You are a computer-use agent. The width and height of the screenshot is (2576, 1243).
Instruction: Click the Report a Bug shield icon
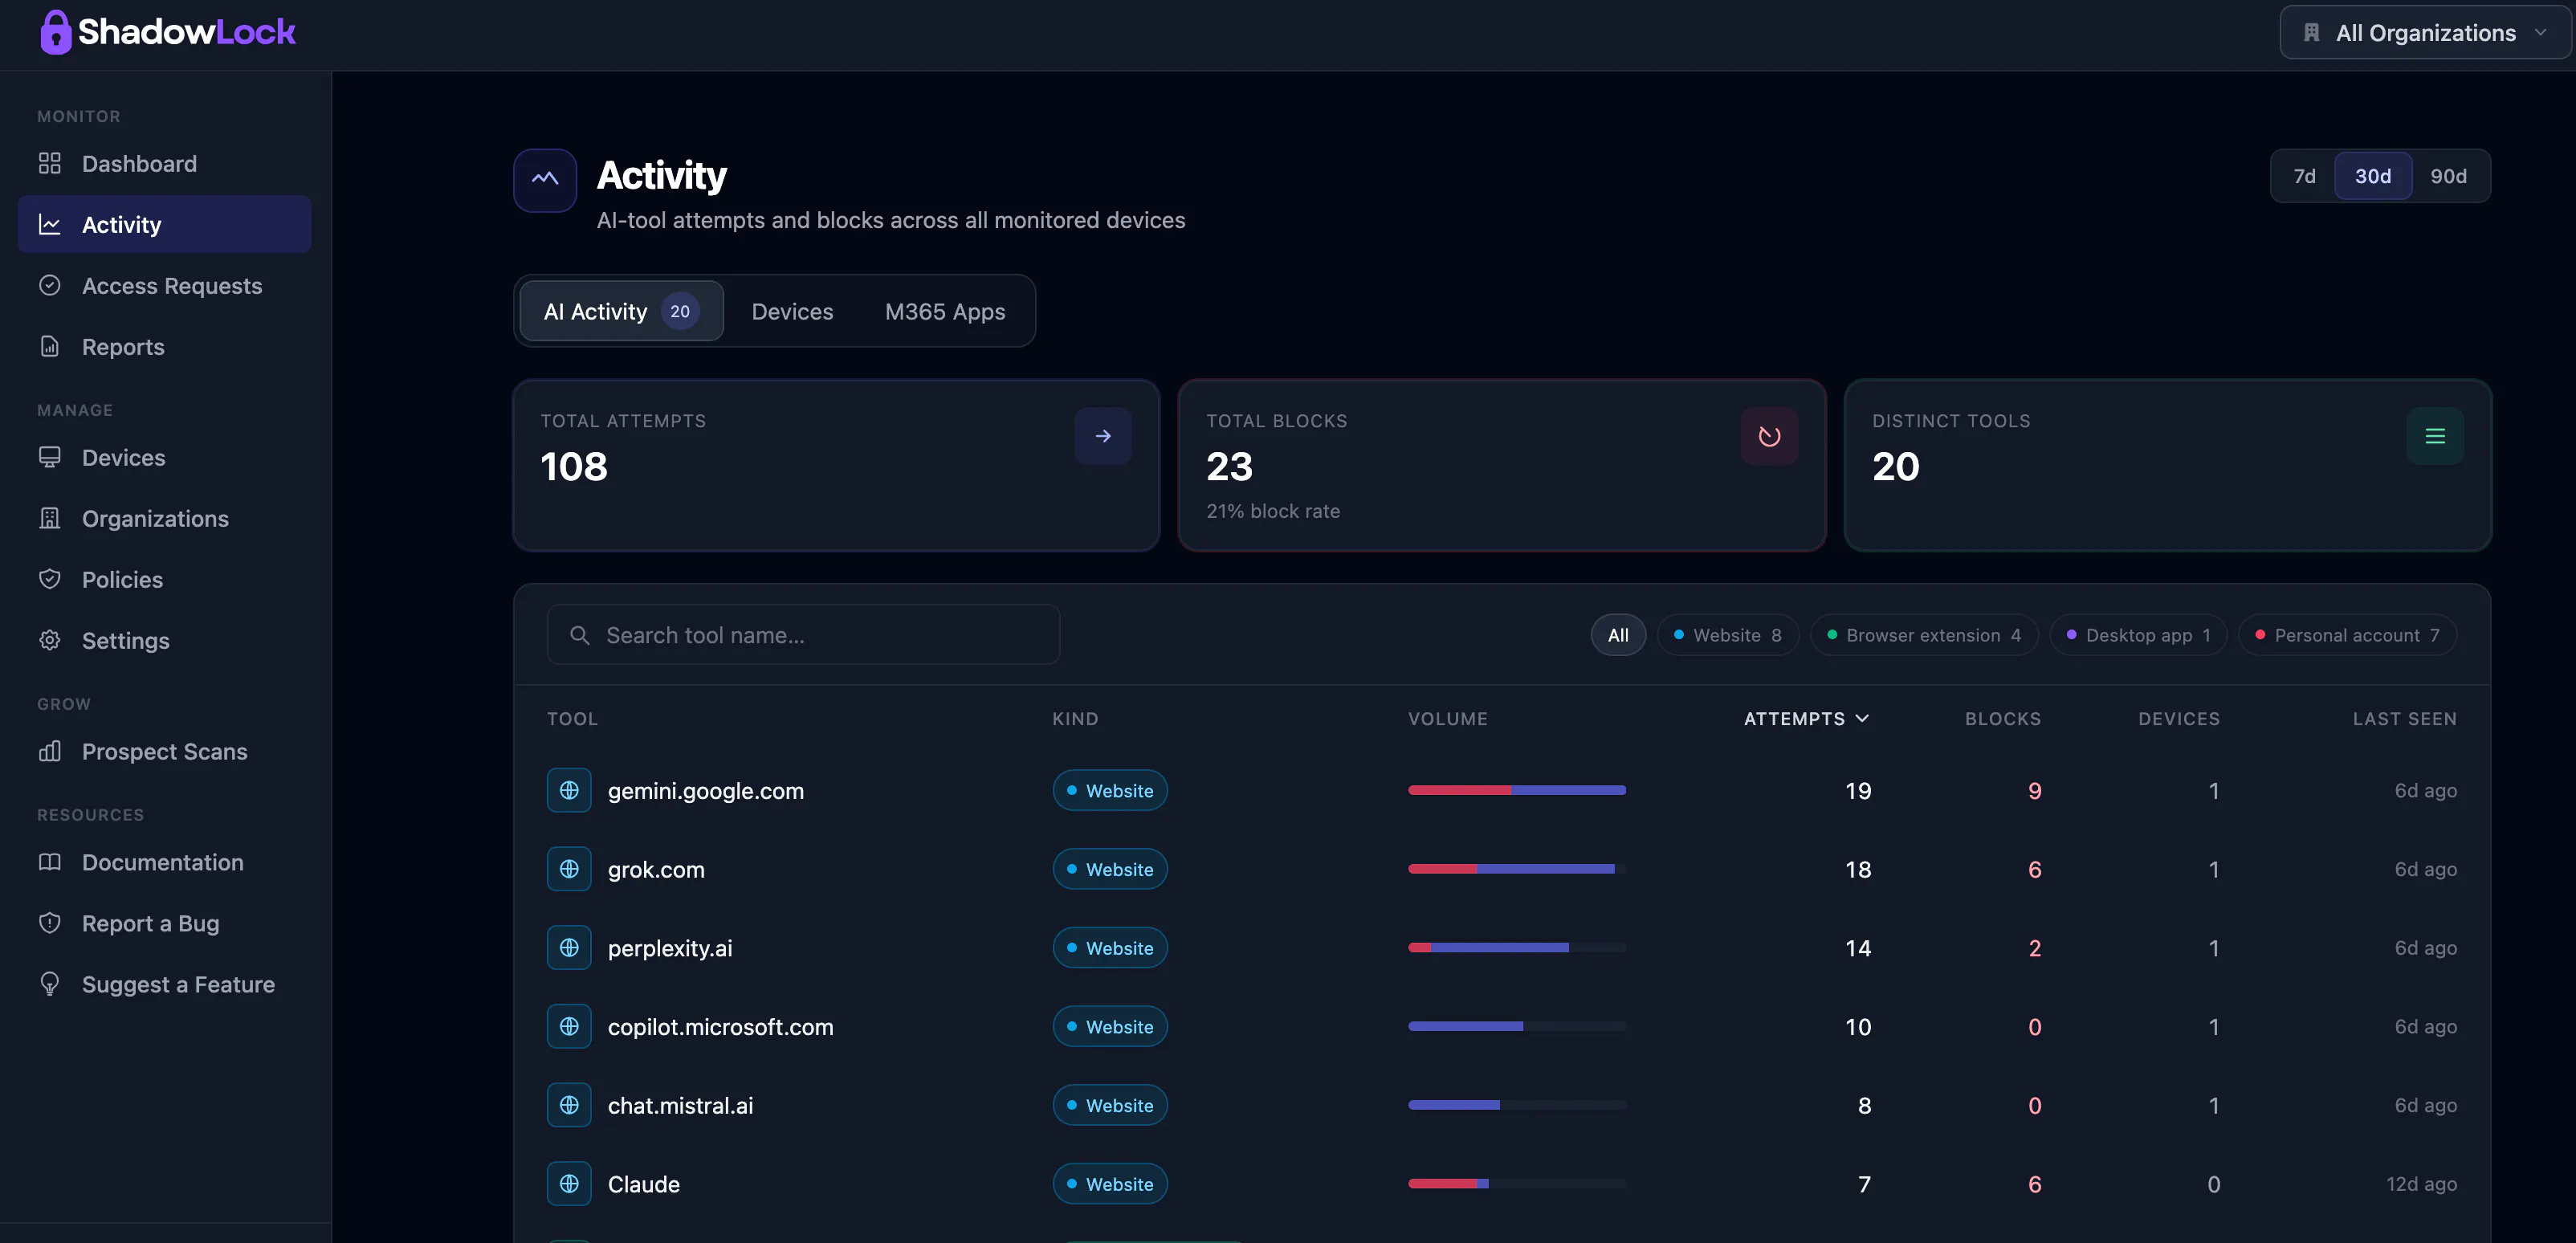coord(50,923)
